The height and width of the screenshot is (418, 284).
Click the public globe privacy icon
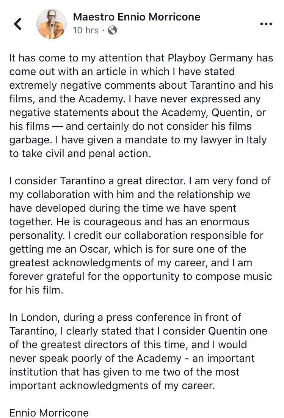(112, 30)
